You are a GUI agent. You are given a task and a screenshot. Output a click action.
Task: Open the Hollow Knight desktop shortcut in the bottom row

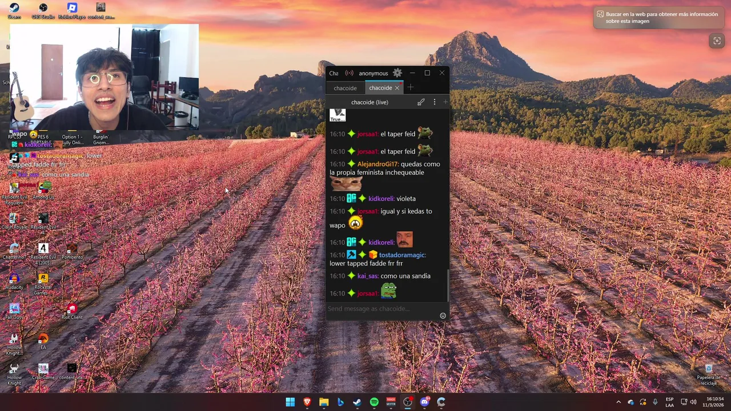14,374
